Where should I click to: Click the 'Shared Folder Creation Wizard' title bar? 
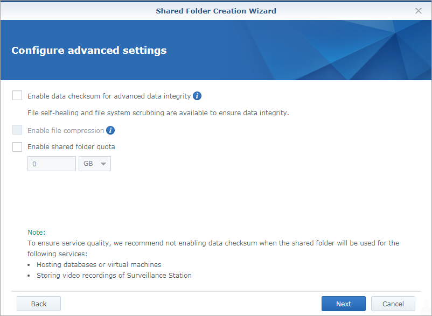pyautogui.click(x=216, y=11)
